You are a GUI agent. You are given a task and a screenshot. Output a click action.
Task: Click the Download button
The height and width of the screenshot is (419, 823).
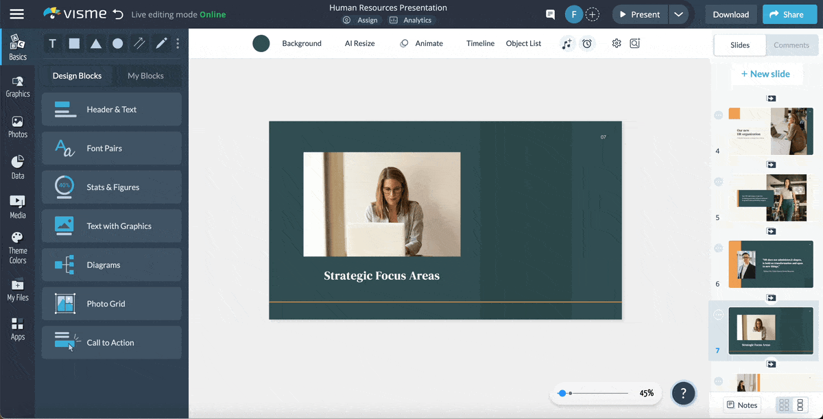pyautogui.click(x=730, y=14)
